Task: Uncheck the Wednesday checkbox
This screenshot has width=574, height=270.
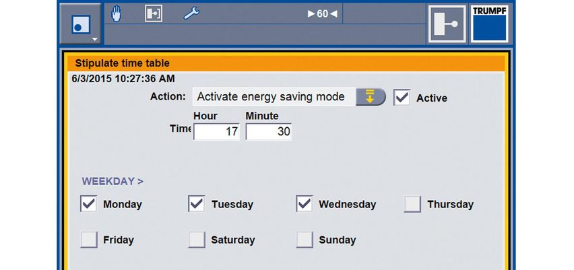Action: [x=305, y=204]
